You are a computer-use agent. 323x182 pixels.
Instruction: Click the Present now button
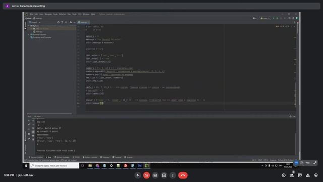coord(164,175)
